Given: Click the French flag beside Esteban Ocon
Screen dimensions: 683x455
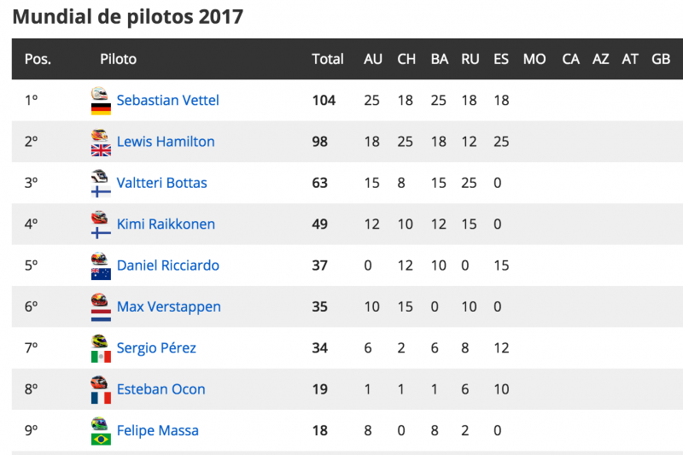Looking at the screenshot, I should 101,398.
